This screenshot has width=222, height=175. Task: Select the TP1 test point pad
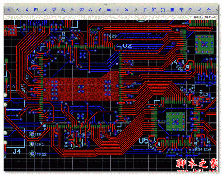(x=32, y=144)
